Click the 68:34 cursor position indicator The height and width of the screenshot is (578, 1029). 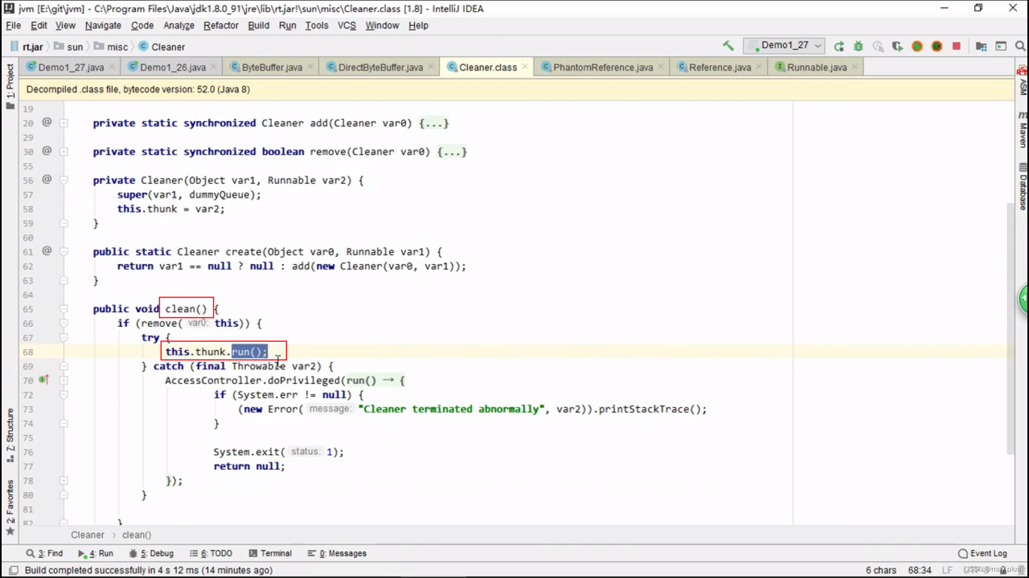[x=920, y=571]
